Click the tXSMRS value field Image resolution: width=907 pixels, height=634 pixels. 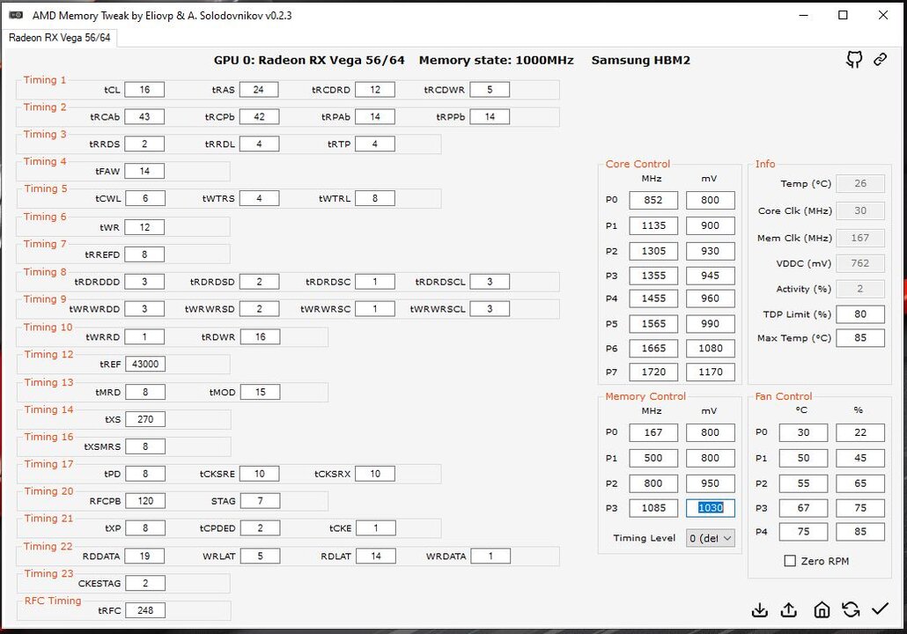145,446
